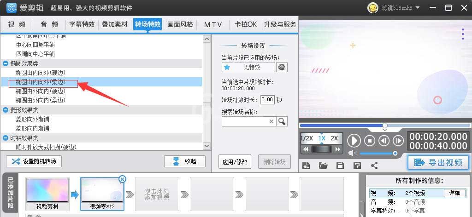This screenshot has height=217, width=472.
Task: Select 椭圆由内向外(硬边) transition
Action: (x=41, y=73)
